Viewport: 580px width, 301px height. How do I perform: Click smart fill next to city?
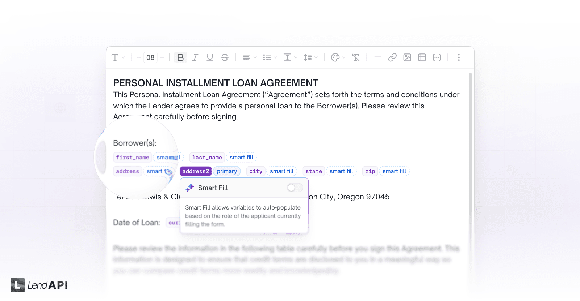(281, 171)
